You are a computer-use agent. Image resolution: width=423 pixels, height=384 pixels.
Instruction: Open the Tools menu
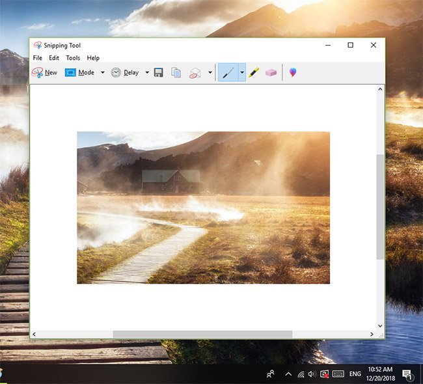pos(73,58)
